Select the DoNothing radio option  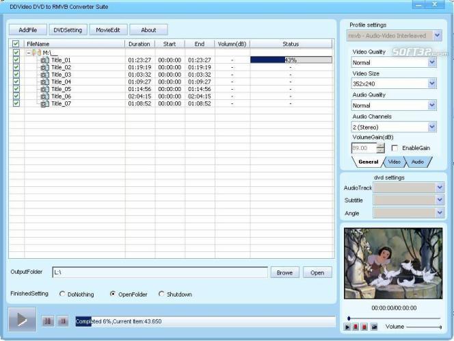[x=62, y=294]
